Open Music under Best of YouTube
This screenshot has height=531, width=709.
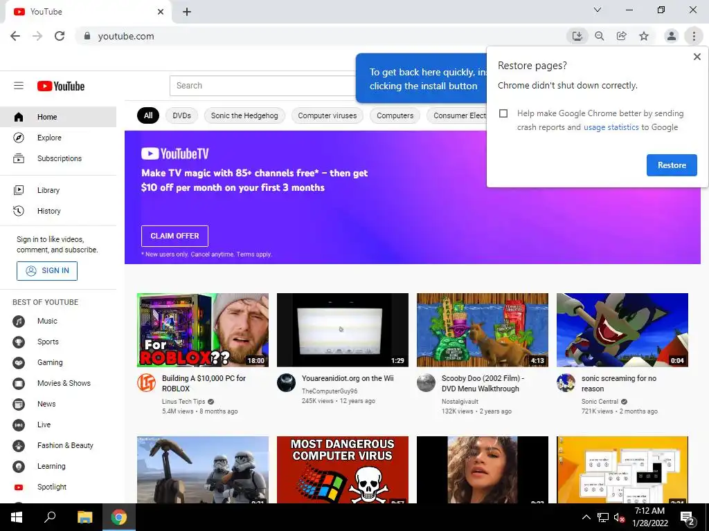click(58, 321)
